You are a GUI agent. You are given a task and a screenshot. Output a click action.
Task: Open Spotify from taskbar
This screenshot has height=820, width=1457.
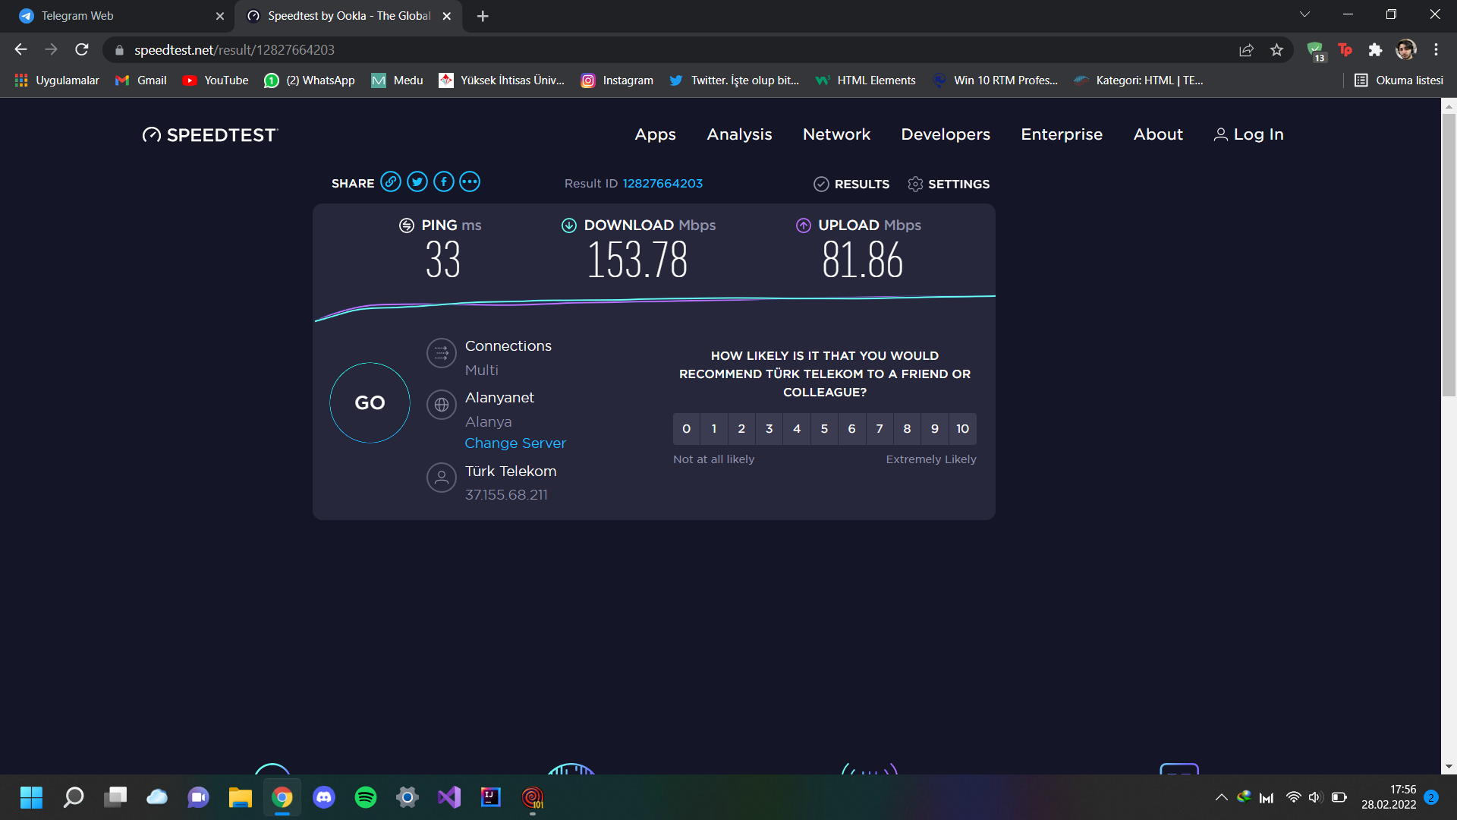tap(366, 797)
